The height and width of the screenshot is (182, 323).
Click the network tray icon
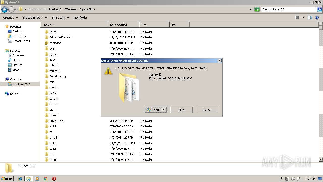[x=287, y=179]
